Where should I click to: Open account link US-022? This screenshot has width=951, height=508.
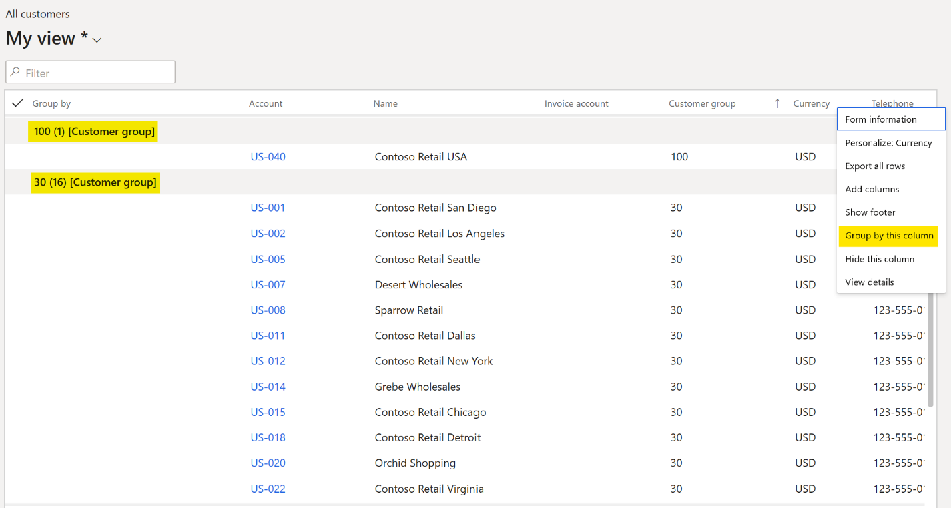268,489
